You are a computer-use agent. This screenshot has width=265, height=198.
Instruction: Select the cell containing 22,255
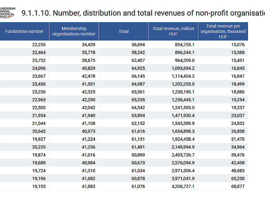[39, 45]
